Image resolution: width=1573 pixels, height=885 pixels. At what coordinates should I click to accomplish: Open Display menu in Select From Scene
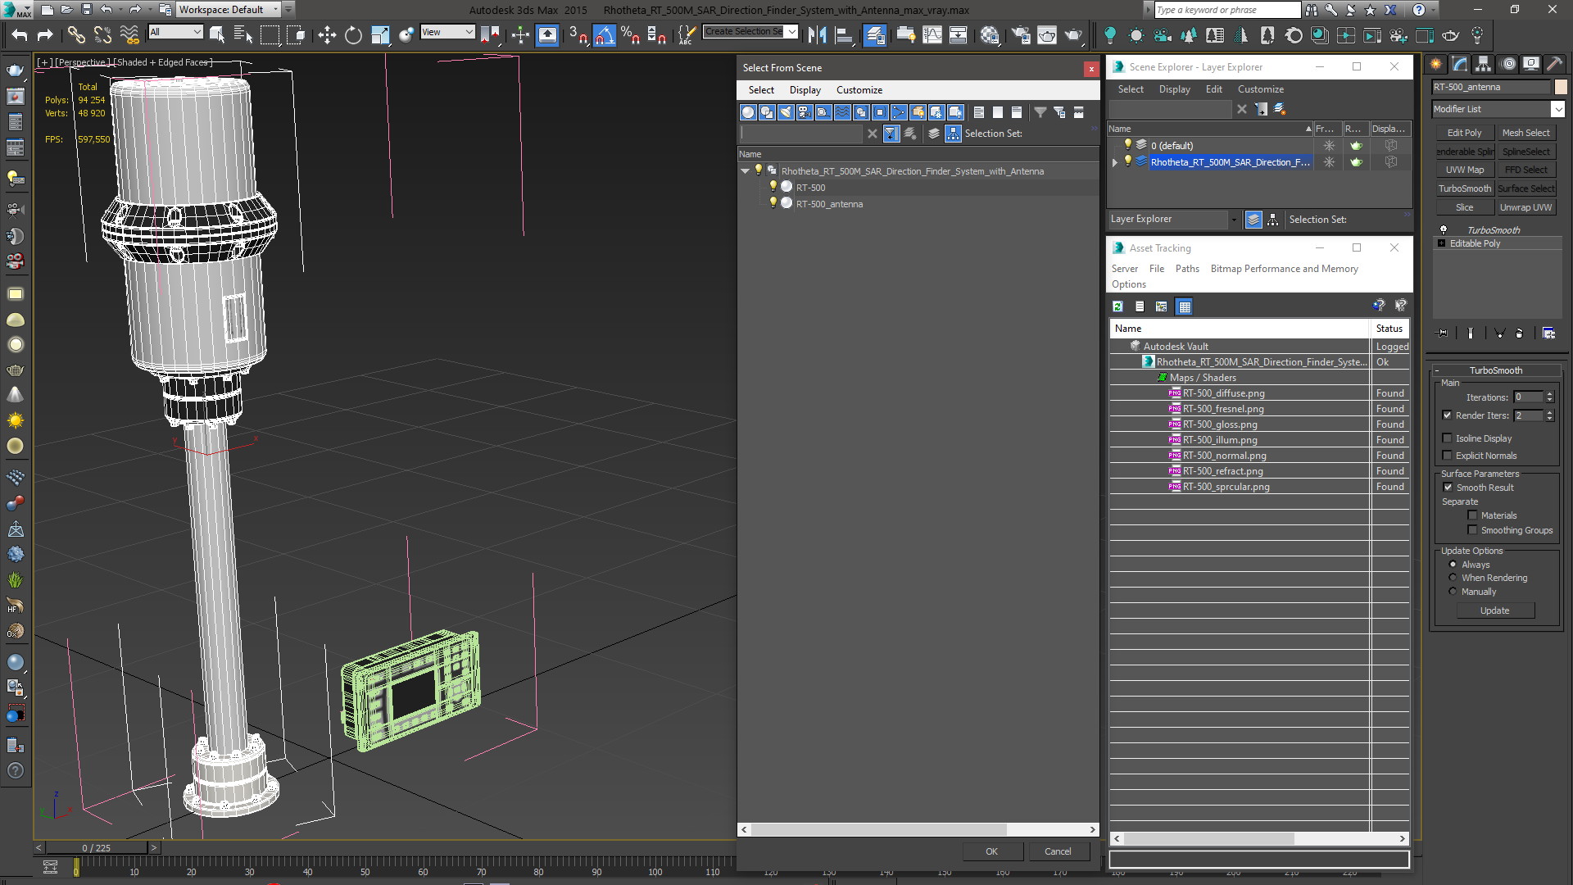coord(805,90)
